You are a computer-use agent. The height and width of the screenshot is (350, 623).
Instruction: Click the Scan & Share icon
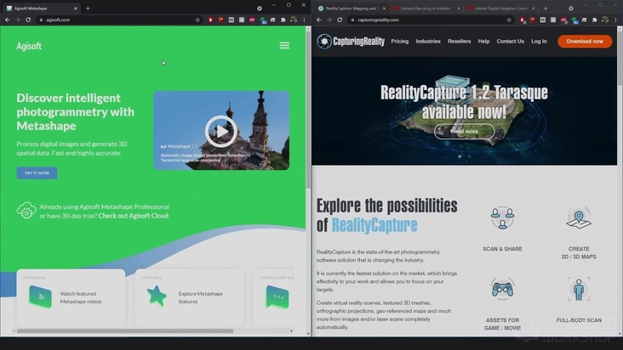point(502,218)
